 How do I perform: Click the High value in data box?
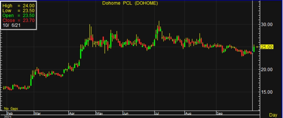tap(29, 6)
